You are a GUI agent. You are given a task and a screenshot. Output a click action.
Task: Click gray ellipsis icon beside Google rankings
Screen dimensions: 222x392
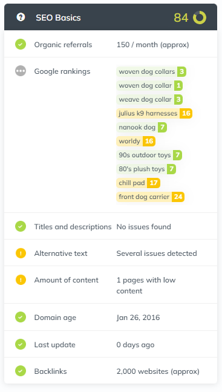coord(21,71)
